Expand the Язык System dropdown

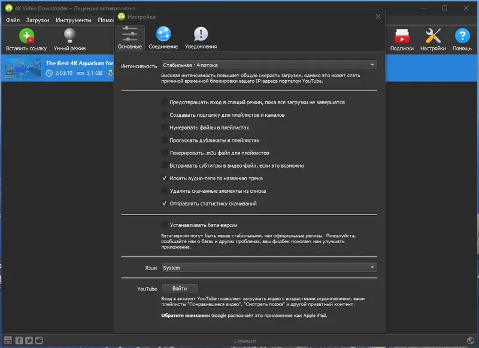269,268
